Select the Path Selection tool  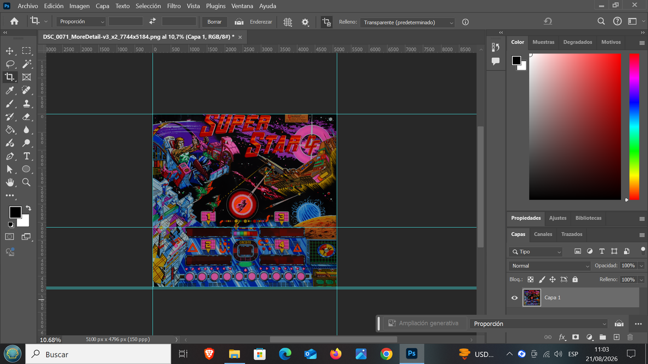(10, 169)
